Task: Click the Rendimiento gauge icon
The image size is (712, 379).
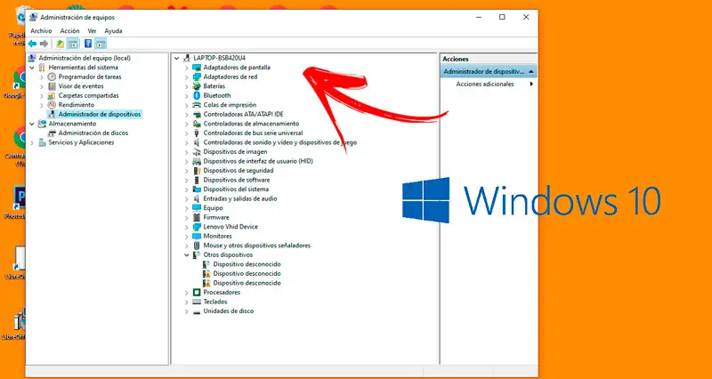Action: click(52, 105)
